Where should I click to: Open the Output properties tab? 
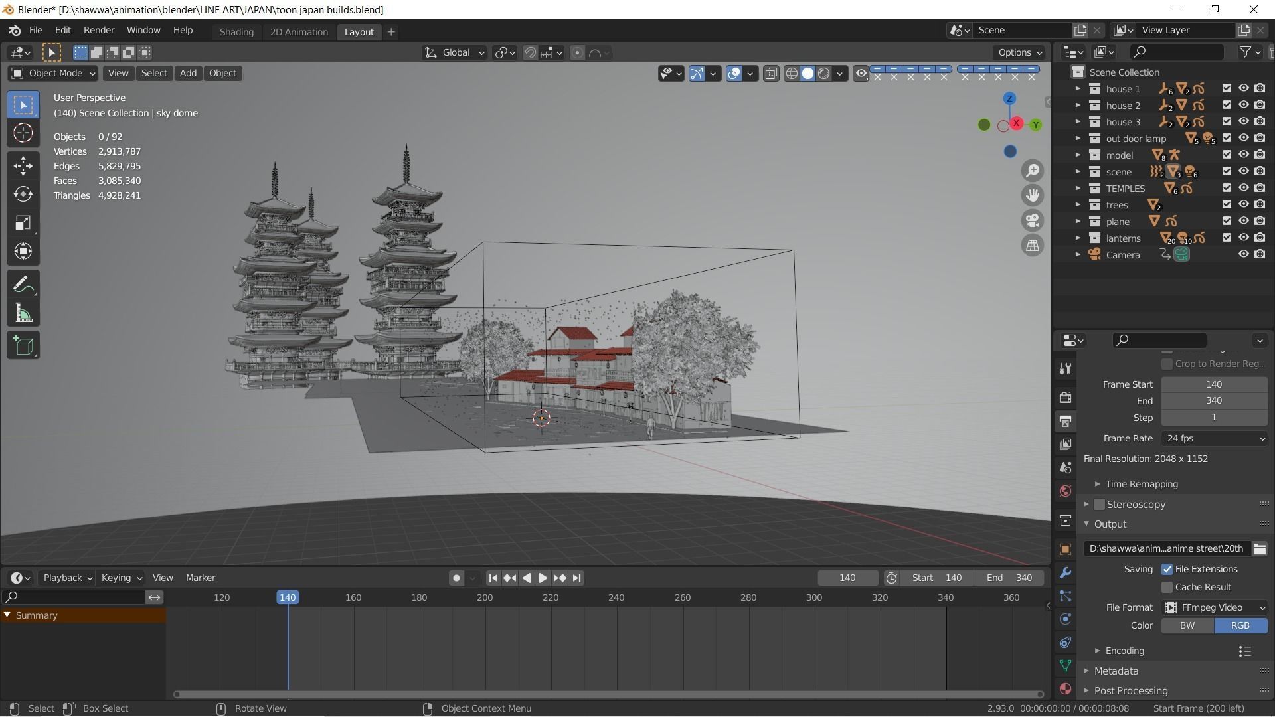pos(1065,421)
